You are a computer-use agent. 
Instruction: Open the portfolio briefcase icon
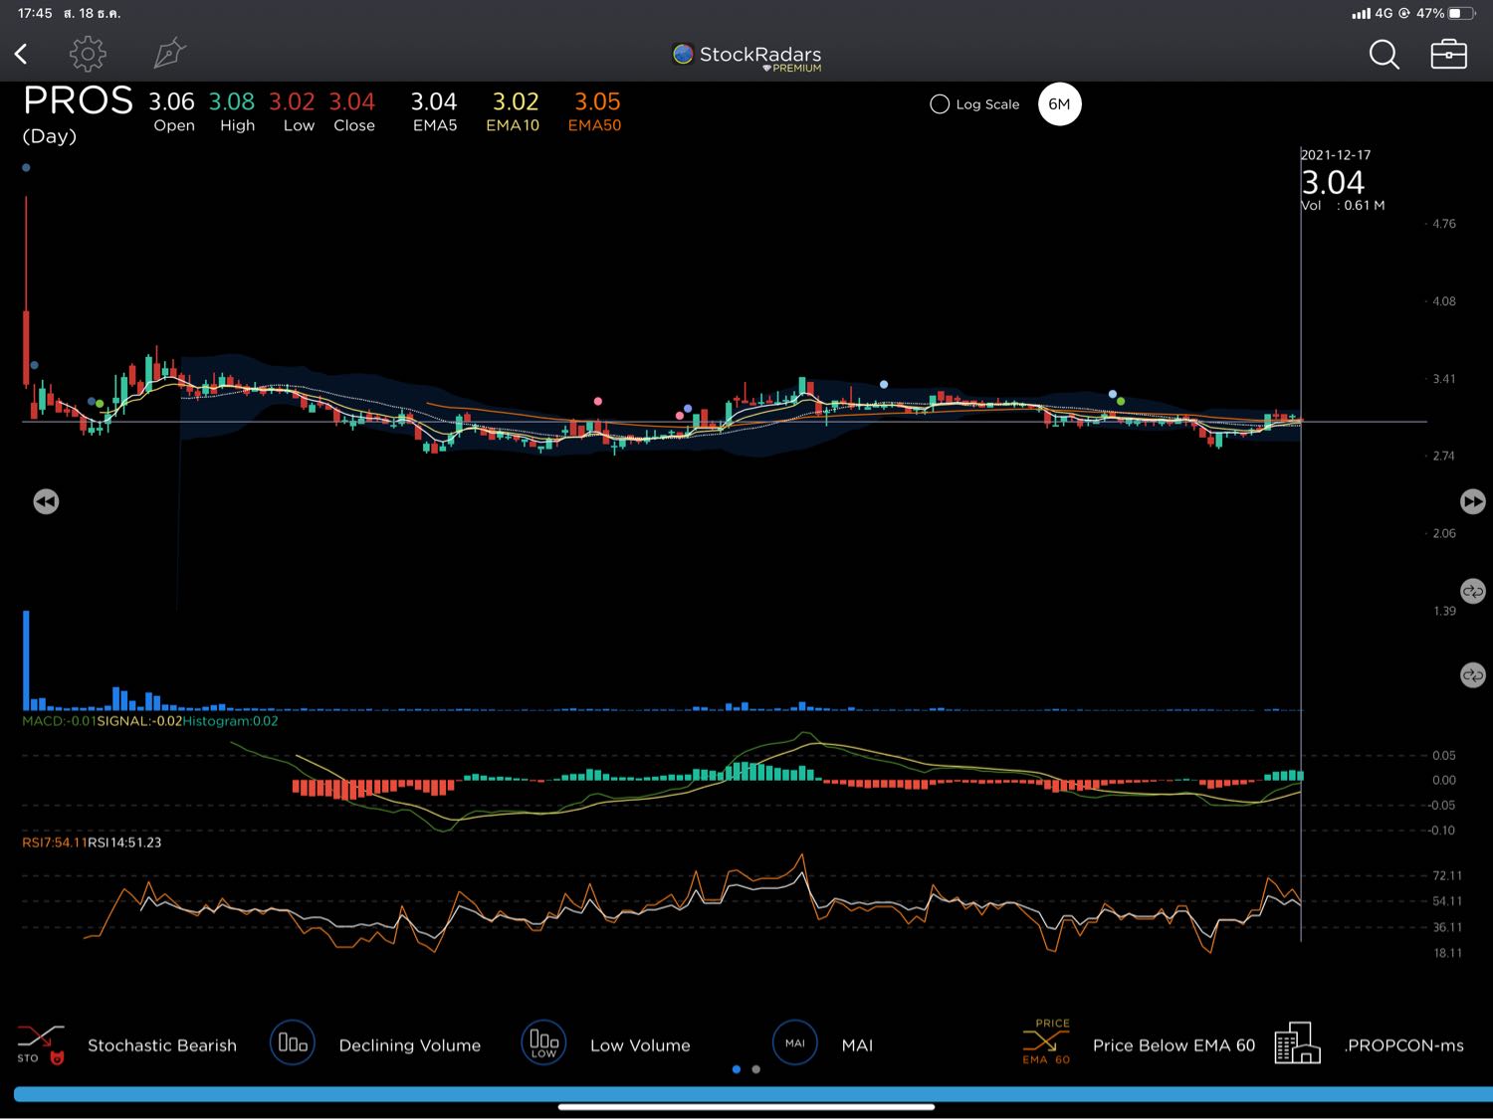point(1448,54)
